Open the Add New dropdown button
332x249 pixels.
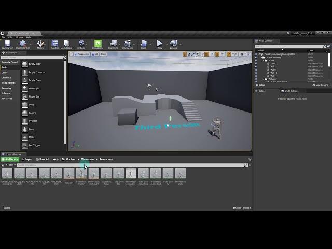(10, 159)
